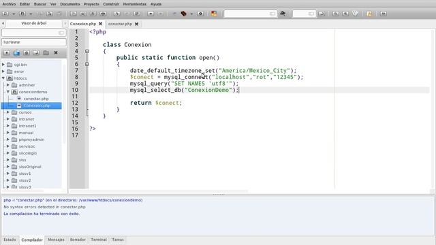Switch to the Borrador bottom tab
This screenshot has width=436, height=245.
coord(78,240)
